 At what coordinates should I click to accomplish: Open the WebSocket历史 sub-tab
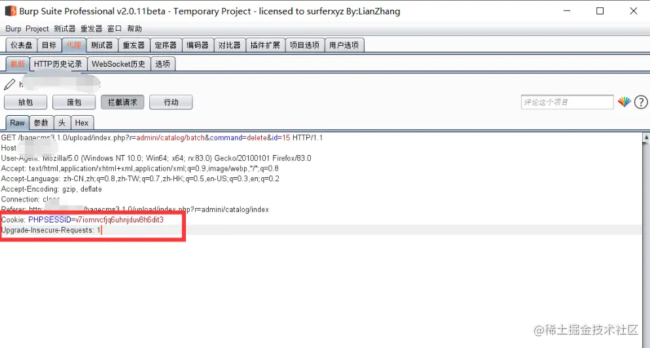click(118, 64)
